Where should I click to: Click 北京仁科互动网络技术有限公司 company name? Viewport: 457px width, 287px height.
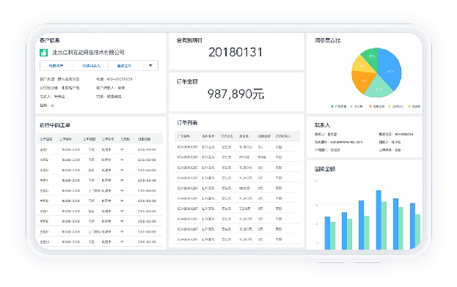[x=88, y=52]
